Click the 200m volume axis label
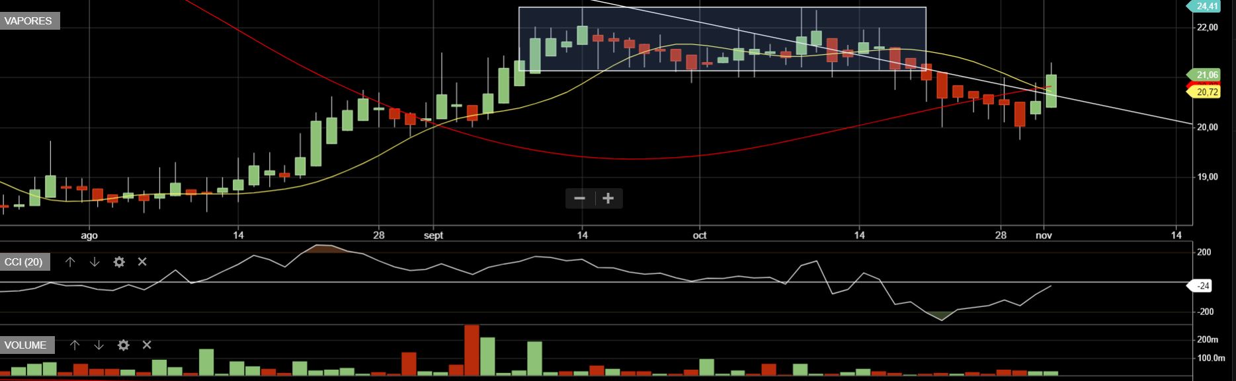The width and height of the screenshot is (1236, 381). [1208, 339]
